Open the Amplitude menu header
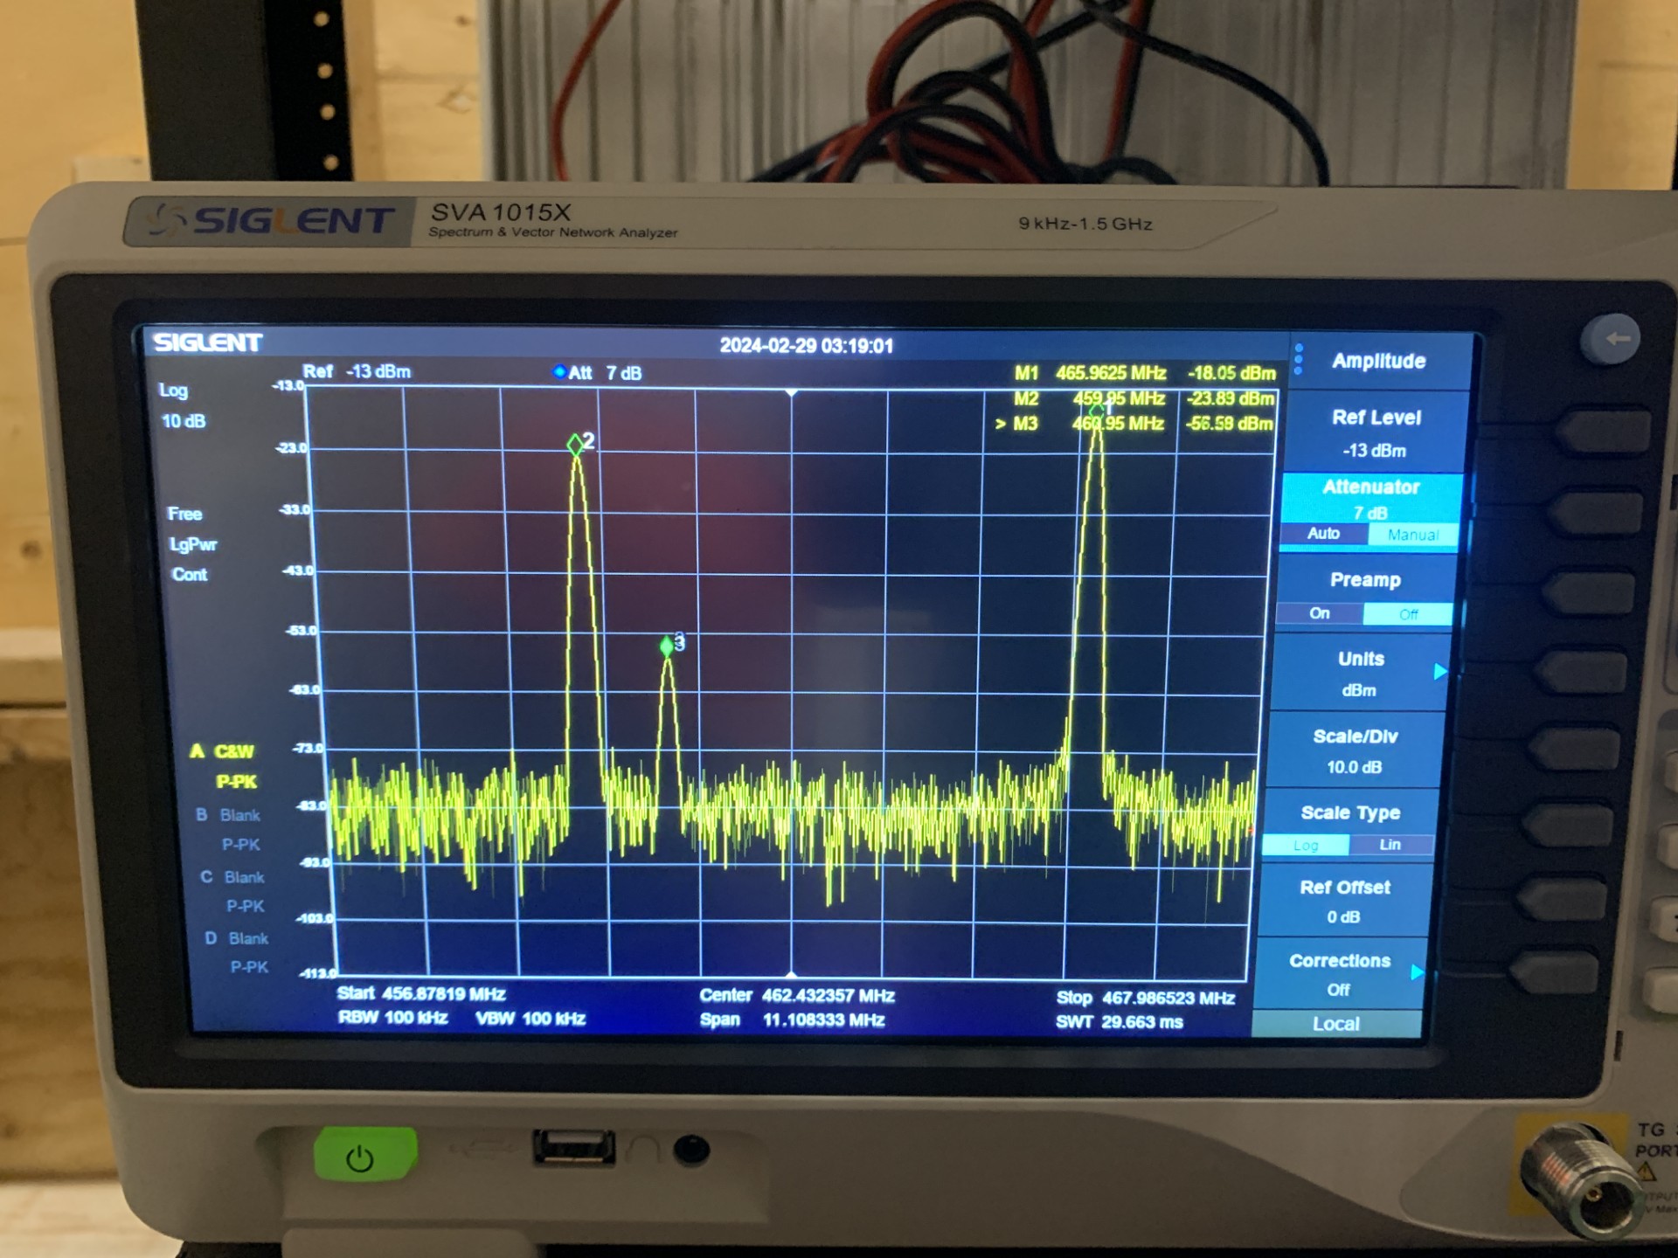Viewport: 1678px width, 1258px height. coord(1379,361)
